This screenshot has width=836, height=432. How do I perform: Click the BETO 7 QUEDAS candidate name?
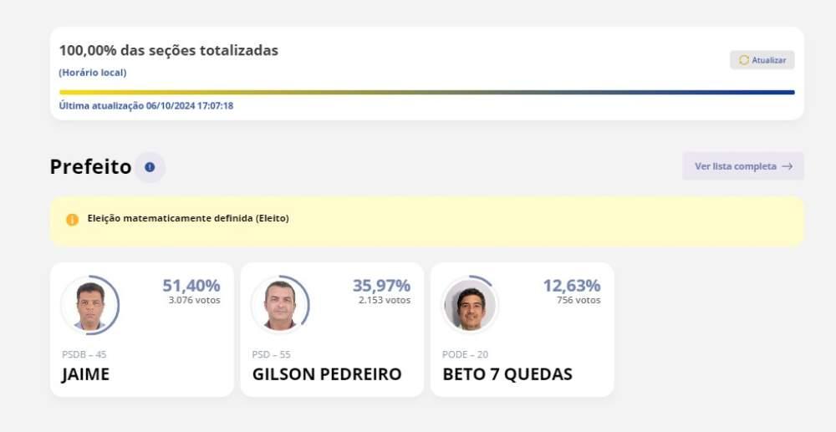click(507, 374)
